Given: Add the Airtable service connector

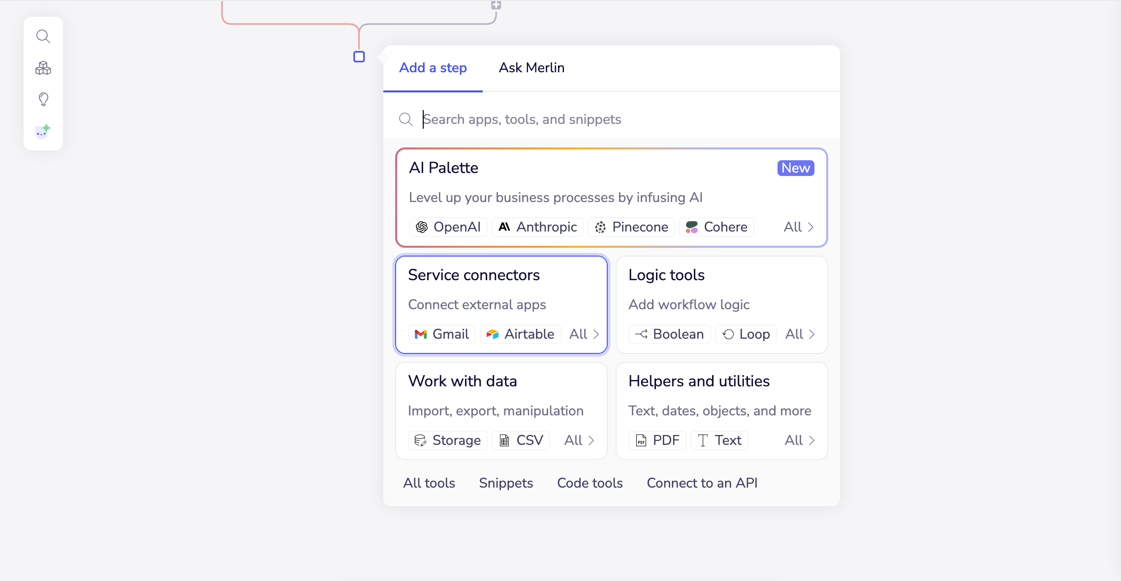Looking at the screenshot, I should tap(520, 334).
